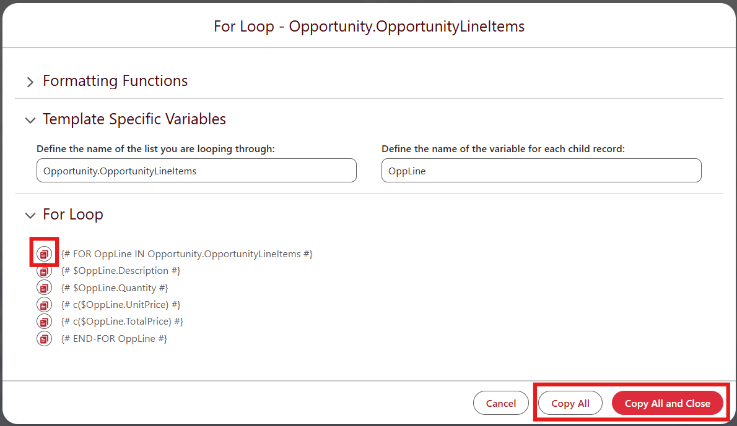Copy the FOR OppLine IN line icon
This screenshot has height=426, width=737.
tap(44, 254)
